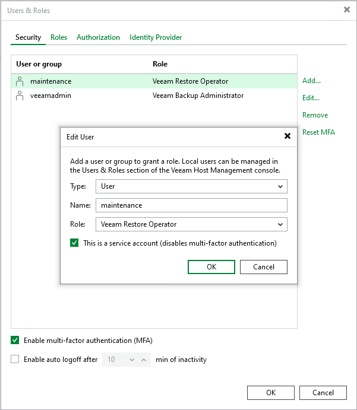The width and height of the screenshot is (357, 410).
Task: Click the Add... link
Action: [x=311, y=81]
